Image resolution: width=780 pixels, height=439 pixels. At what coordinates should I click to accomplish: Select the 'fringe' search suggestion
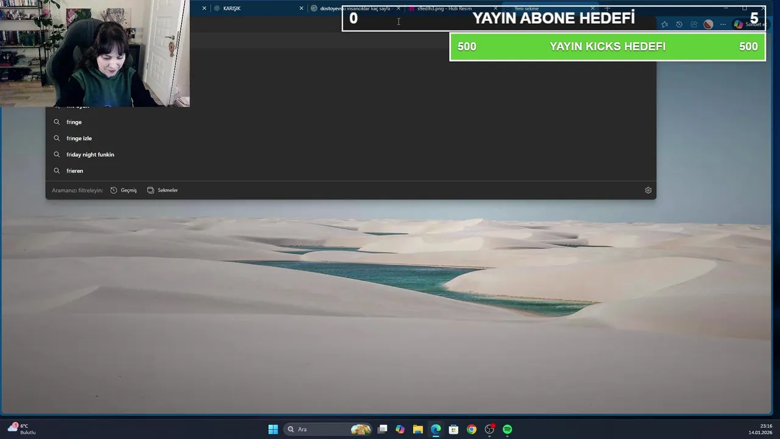pos(350,122)
